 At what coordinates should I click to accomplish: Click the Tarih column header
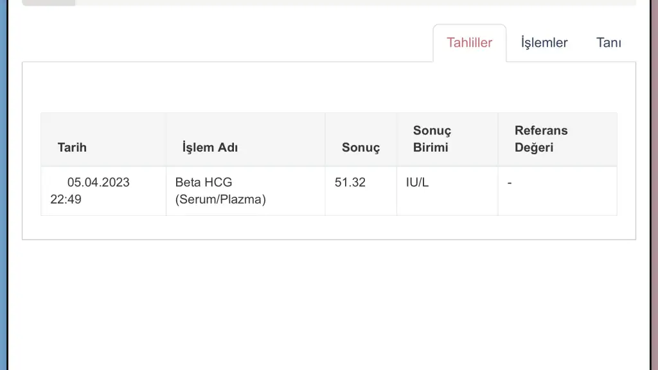coord(72,147)
